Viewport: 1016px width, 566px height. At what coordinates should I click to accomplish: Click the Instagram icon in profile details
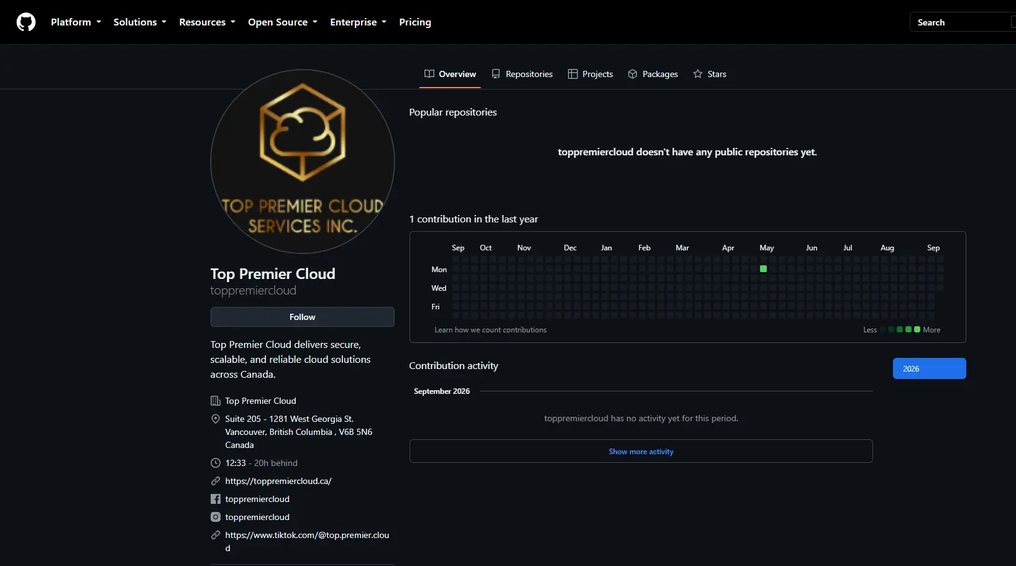point(216,517)
